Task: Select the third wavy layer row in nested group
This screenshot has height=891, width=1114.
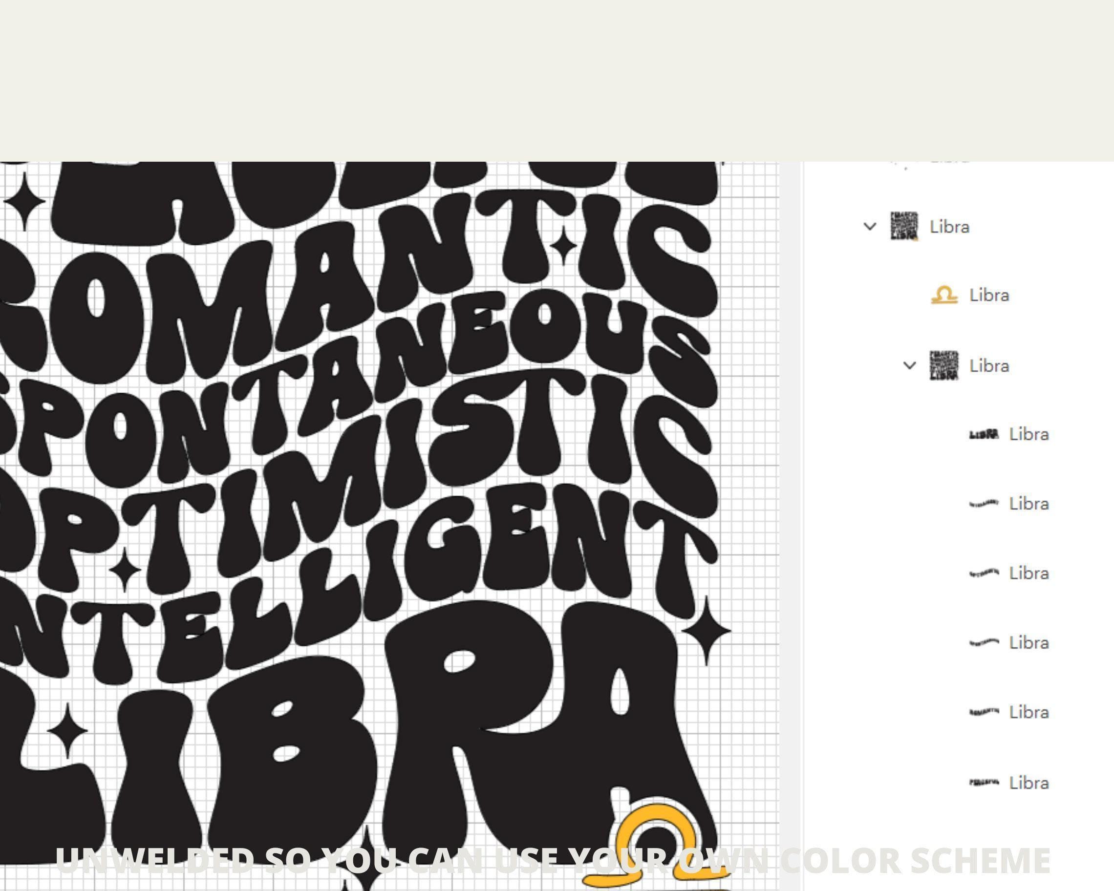Action: pos(1008,573)
